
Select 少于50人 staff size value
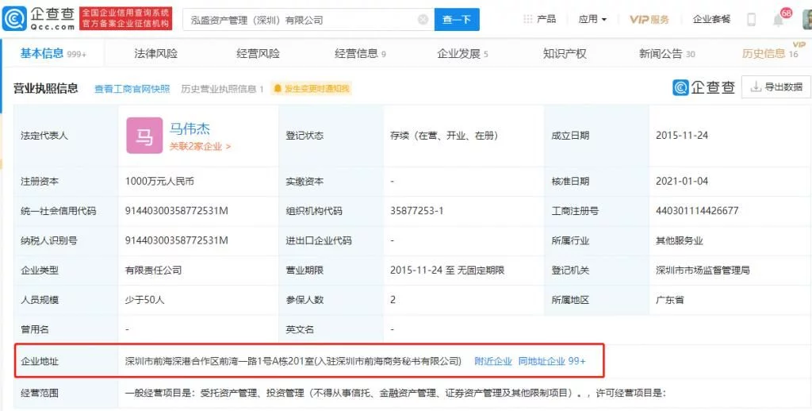tap(145, 300)
